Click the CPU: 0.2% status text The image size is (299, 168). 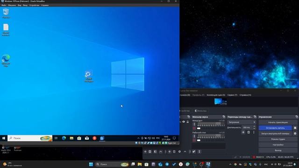pyautogui.click(x=271, y=157)
